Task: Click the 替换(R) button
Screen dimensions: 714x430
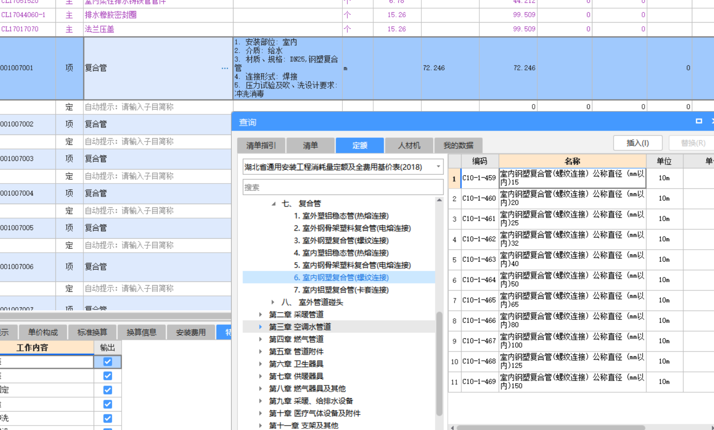Action: coord(693,143)
